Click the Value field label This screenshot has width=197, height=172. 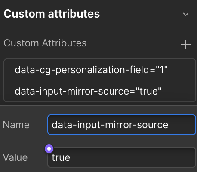[15, 157]
